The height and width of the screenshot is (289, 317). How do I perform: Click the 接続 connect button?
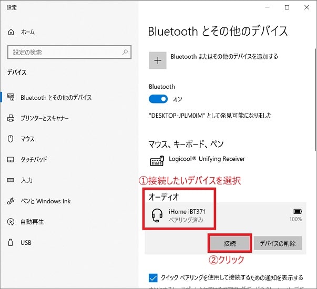tap(230, 243)
